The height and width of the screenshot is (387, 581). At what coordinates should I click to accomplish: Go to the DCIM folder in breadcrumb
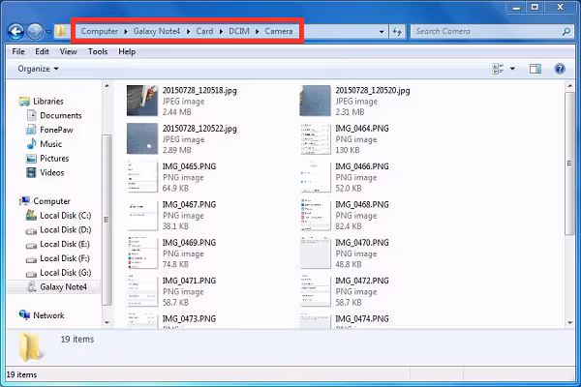coord(239,31)
